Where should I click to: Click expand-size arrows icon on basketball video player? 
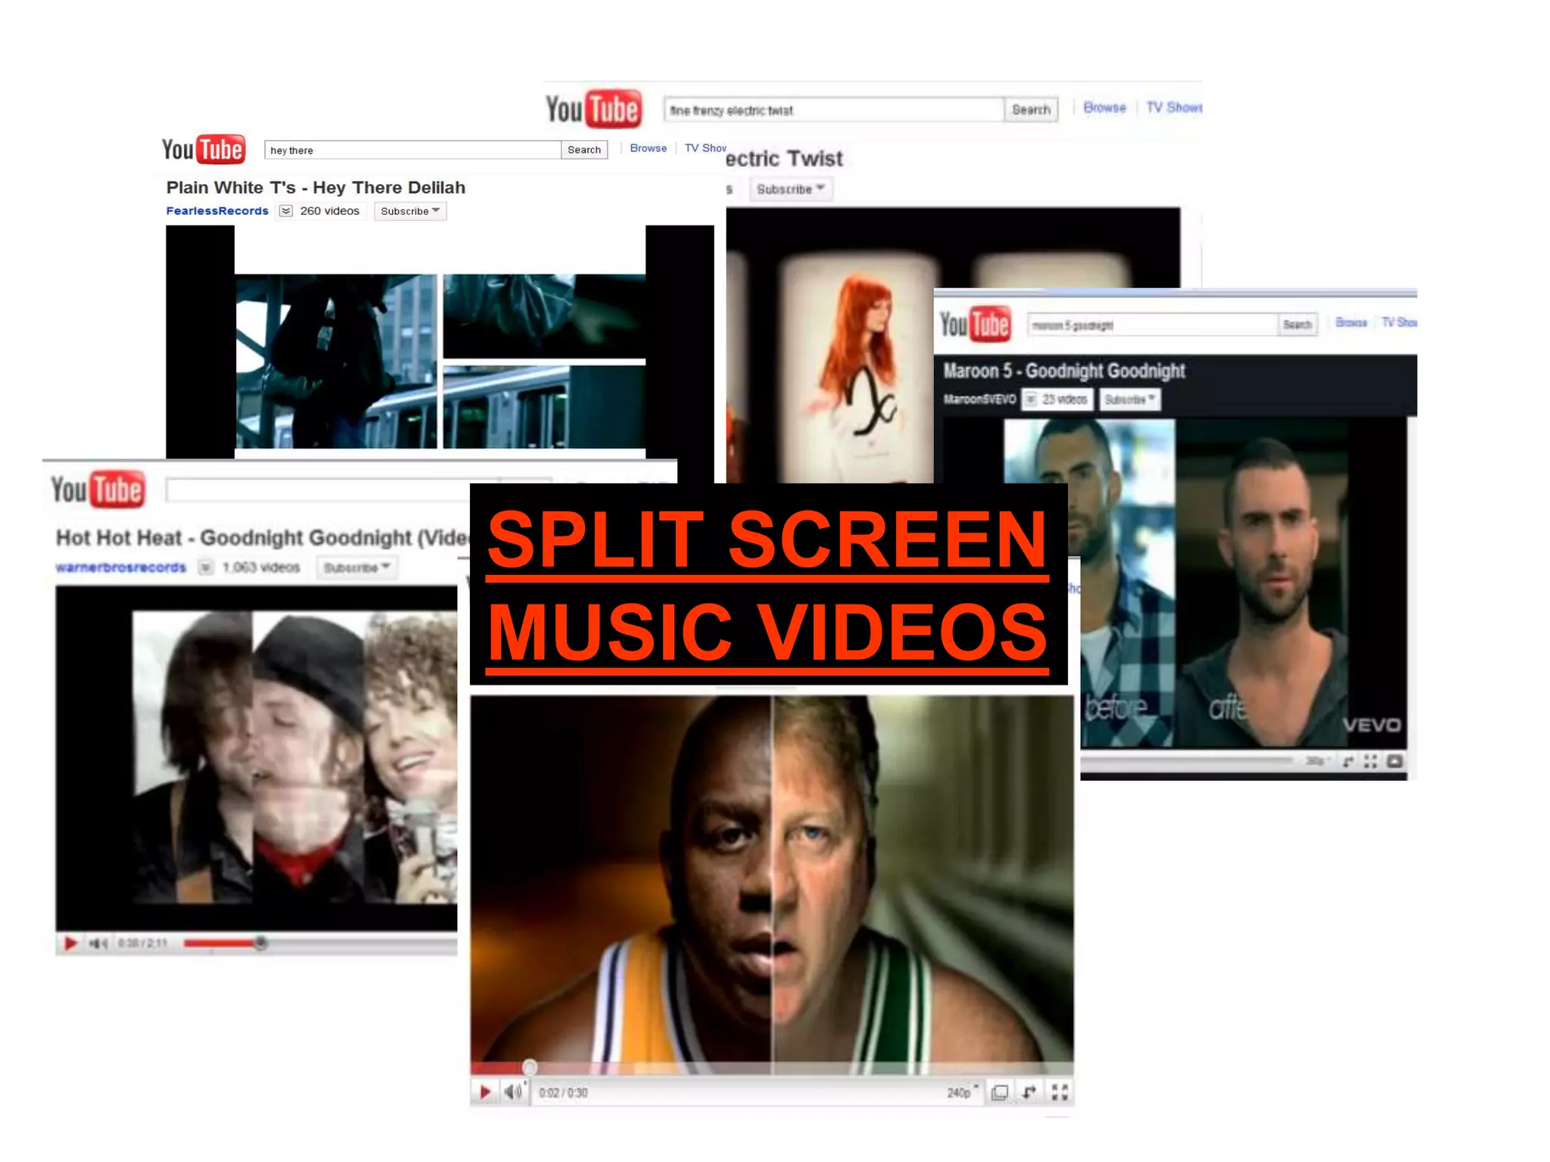coord(1029,1092)
